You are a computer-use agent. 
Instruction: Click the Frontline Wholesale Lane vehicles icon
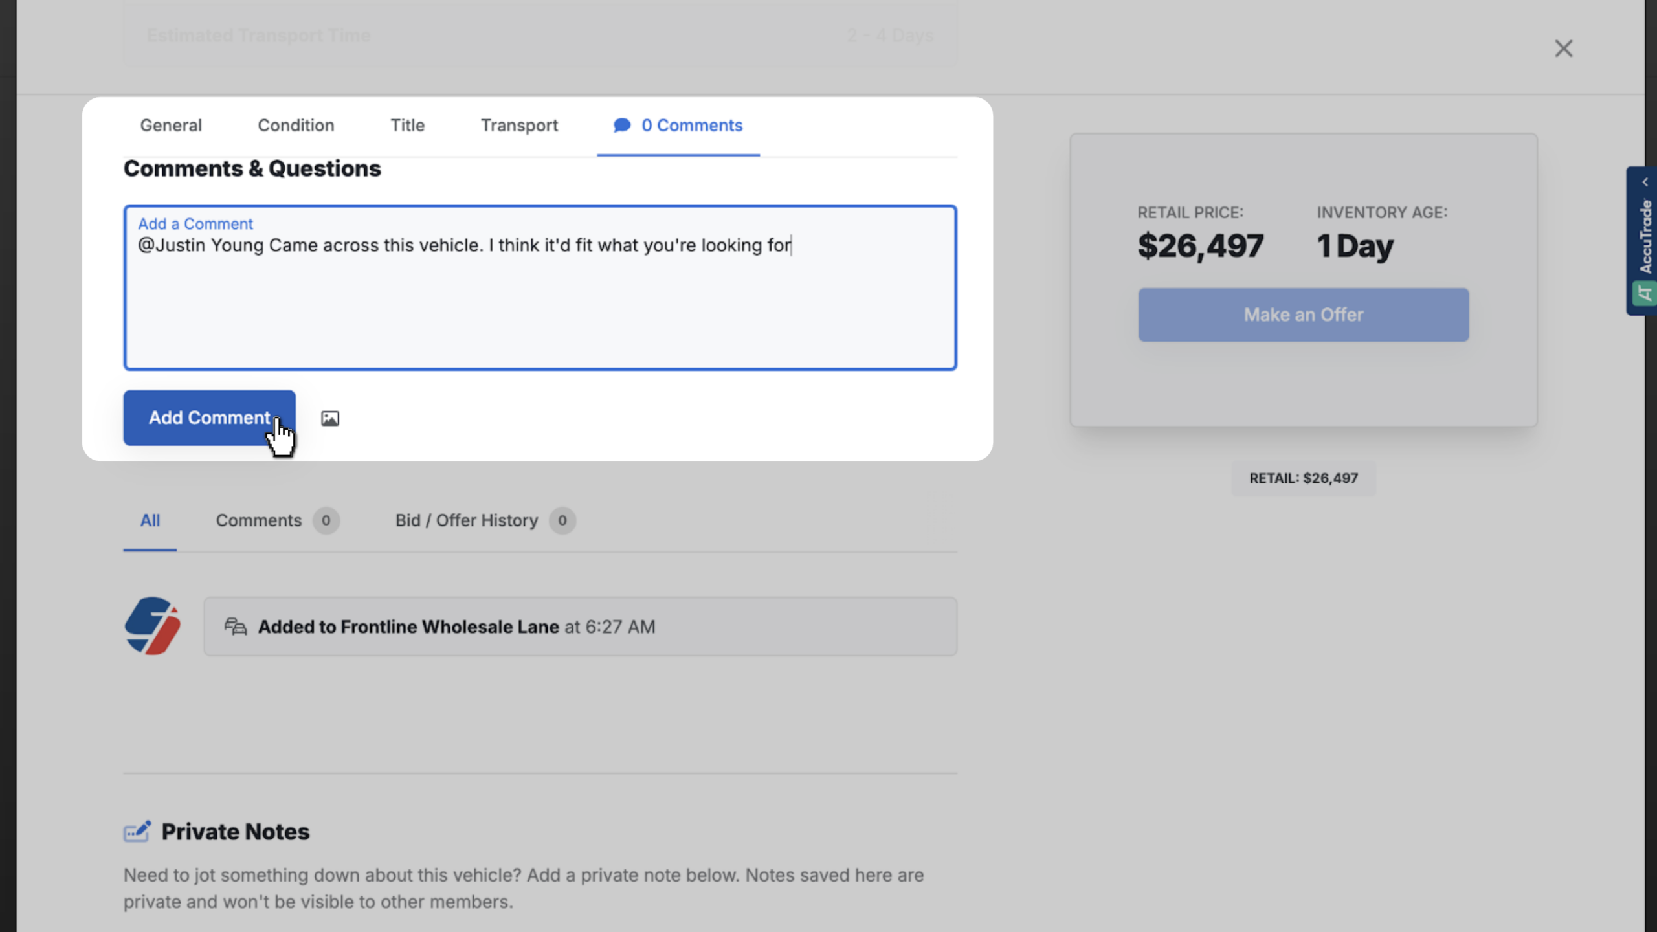pyautogui.click(x=236, y=627)
